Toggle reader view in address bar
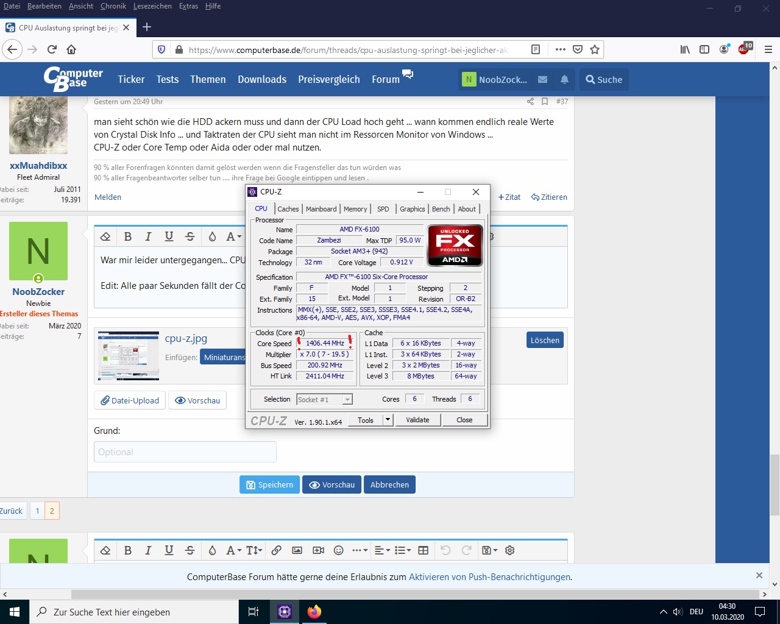This screenshot has width=780, height=624. [x=536, y=49]
